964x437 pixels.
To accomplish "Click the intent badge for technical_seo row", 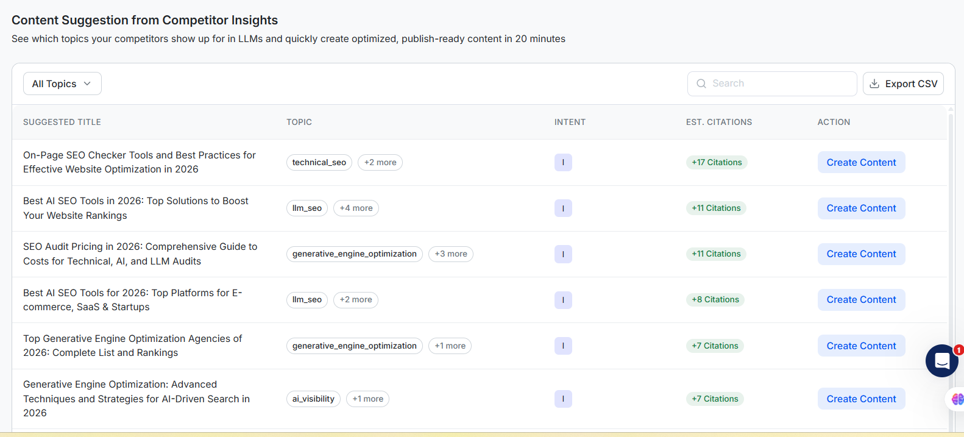I will 563,163.
